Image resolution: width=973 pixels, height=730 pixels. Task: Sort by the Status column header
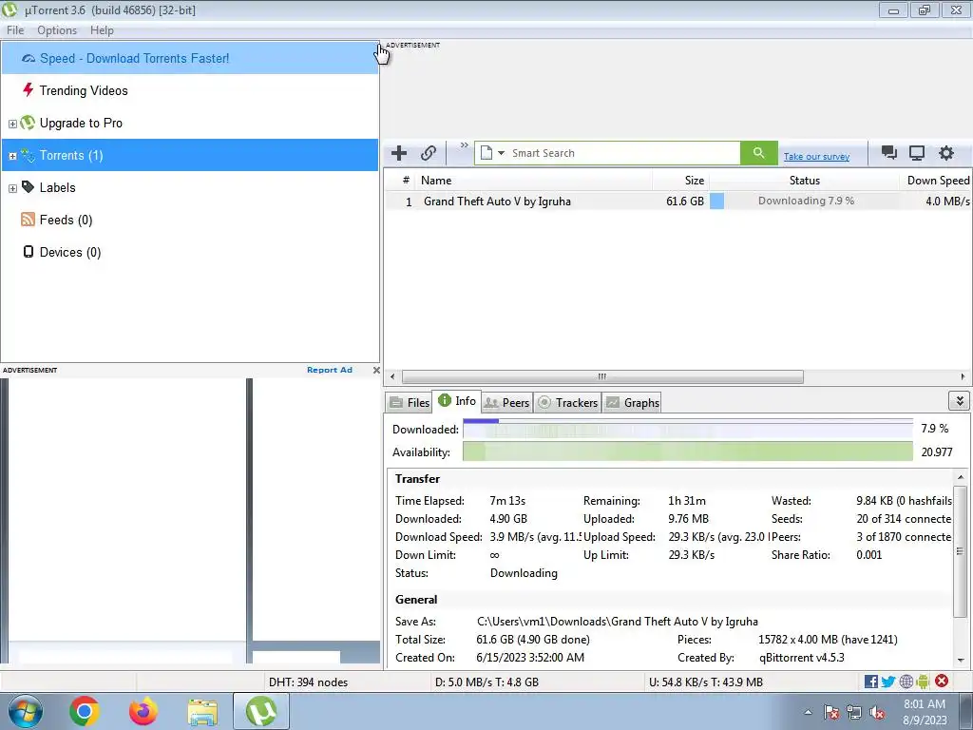[x=804, y=181]
